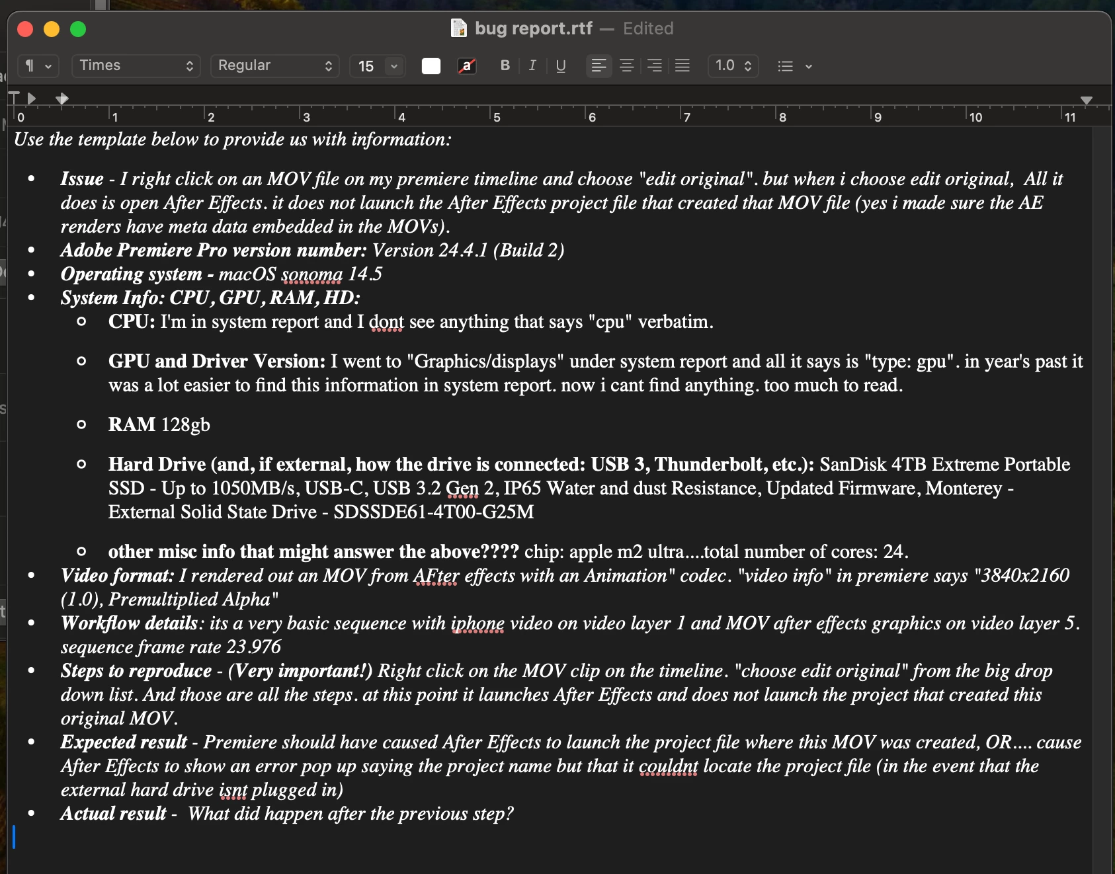Close the bug report window
This screenshot has width=1115, height=874.
(x=25, y=29)
